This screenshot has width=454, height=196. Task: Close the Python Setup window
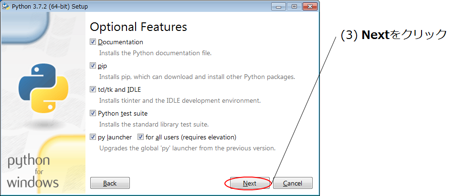[x=310, y=6]
